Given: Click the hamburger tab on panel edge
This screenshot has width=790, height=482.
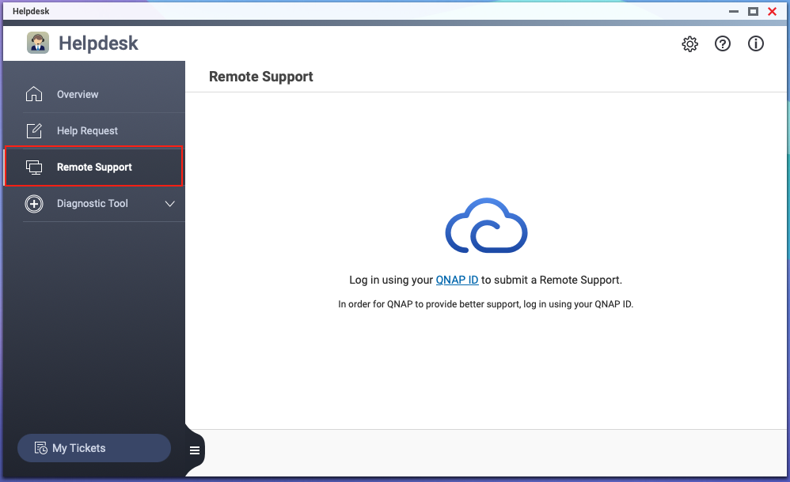Looking at the screenshot, I should tap(194, 450).
